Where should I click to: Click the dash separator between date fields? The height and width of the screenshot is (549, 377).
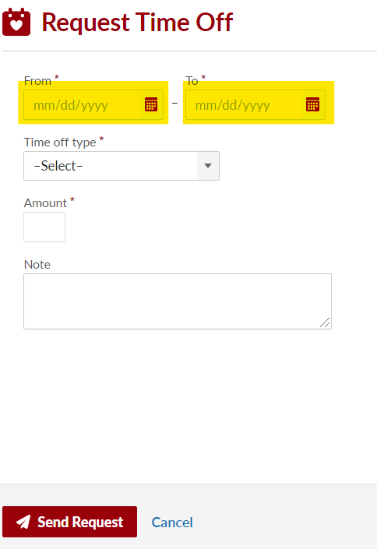[x=174, y=104]
